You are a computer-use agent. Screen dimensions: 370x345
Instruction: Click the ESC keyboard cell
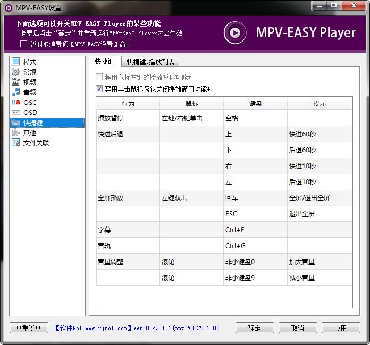pyautogui.click(x=256, y=214)
